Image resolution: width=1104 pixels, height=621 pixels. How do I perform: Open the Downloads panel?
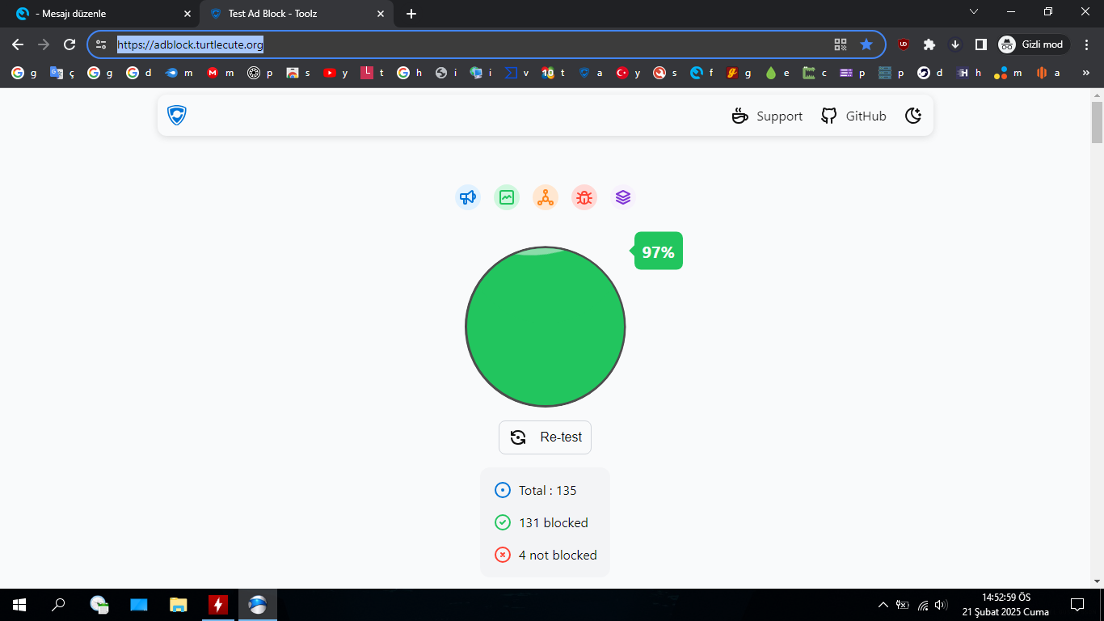pos(955,44)
